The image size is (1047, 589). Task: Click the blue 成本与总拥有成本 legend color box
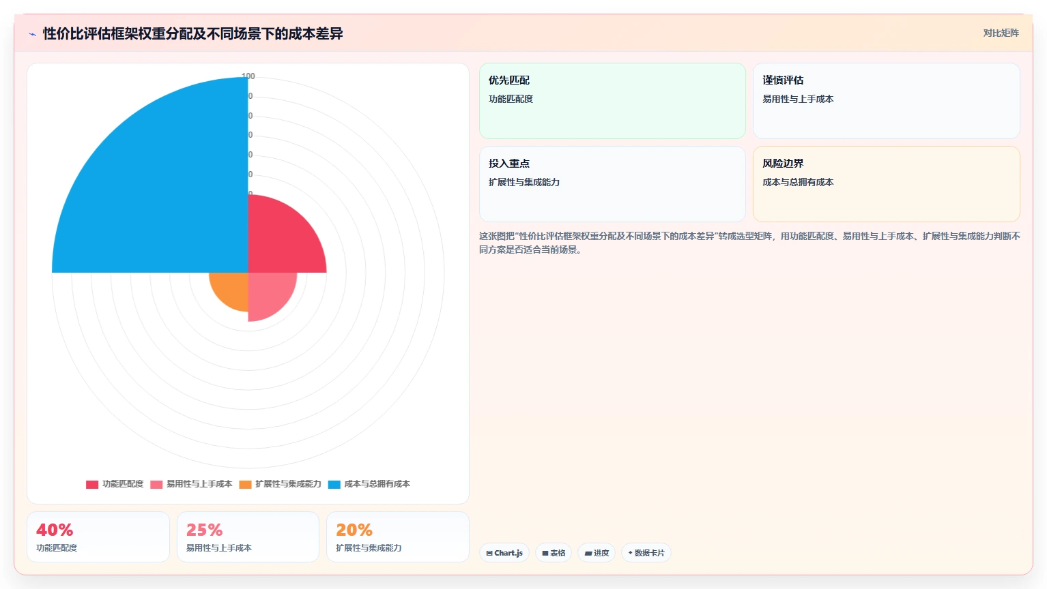click(334, 485)
